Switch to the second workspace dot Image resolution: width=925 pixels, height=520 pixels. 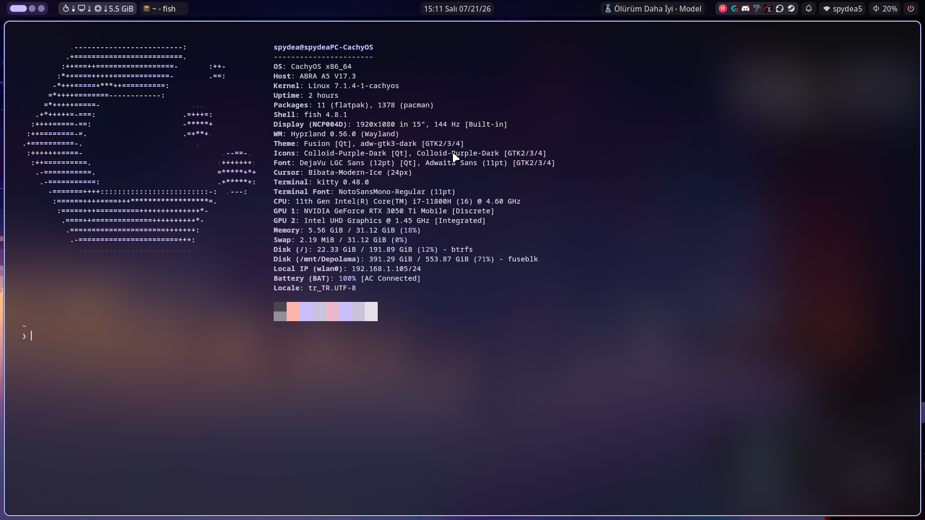[32, 9]
